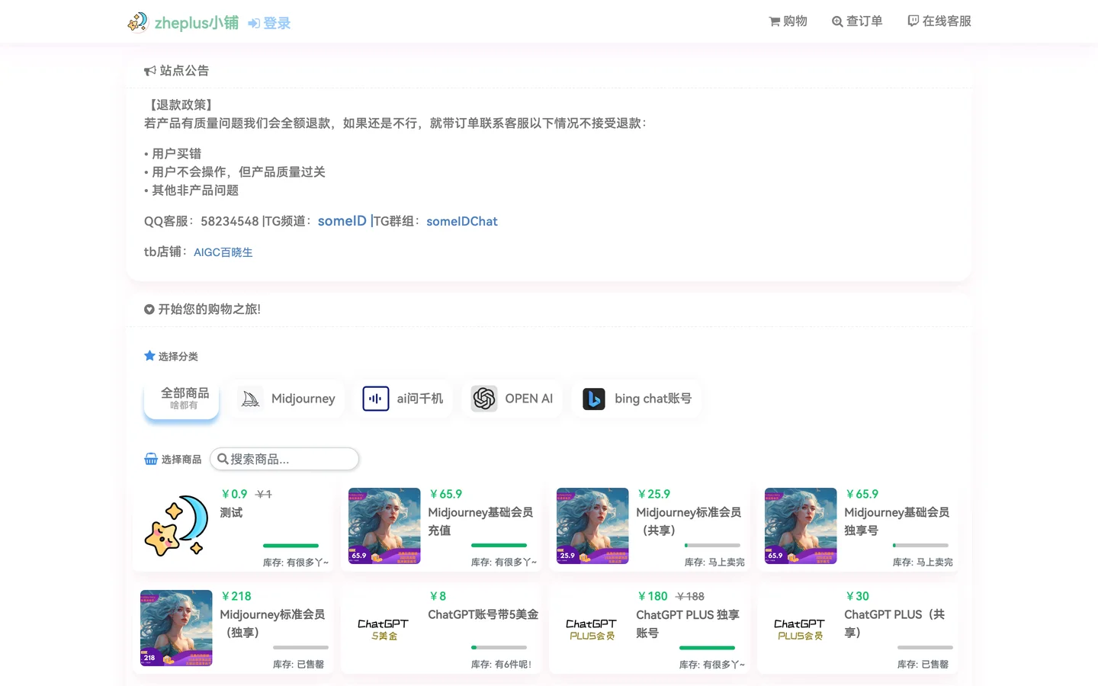1098x686 pixels.
Task: Click the megaphone icon beside 站点公告
Action: pos(149,71)
